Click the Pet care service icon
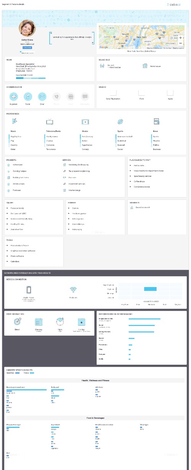This screenshot has height=470, width=191. click(x=65, y=177)
